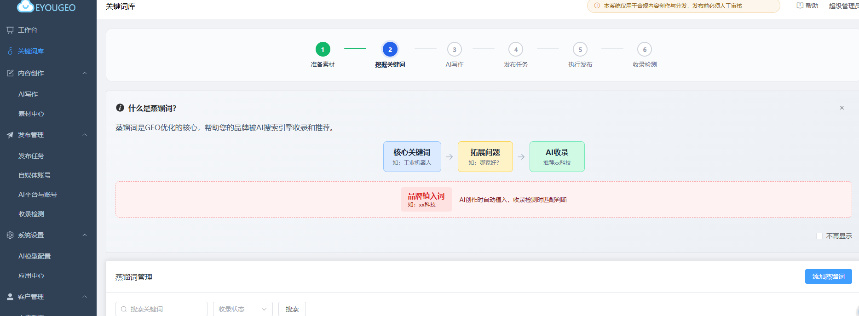Screen dimensions: 859x316
Task: Click step 1 准备素材 circle
Action: pyautogui.click(x=323, y=50)
